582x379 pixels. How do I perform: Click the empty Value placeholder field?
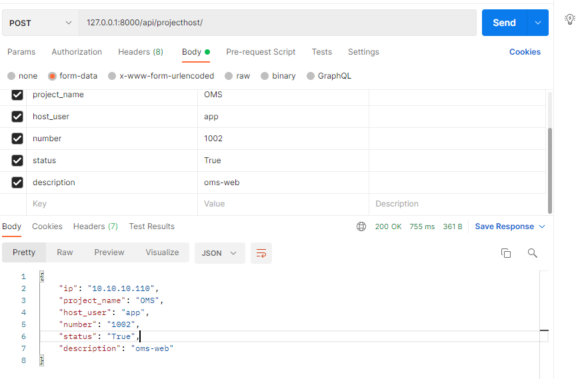(283, 204)
